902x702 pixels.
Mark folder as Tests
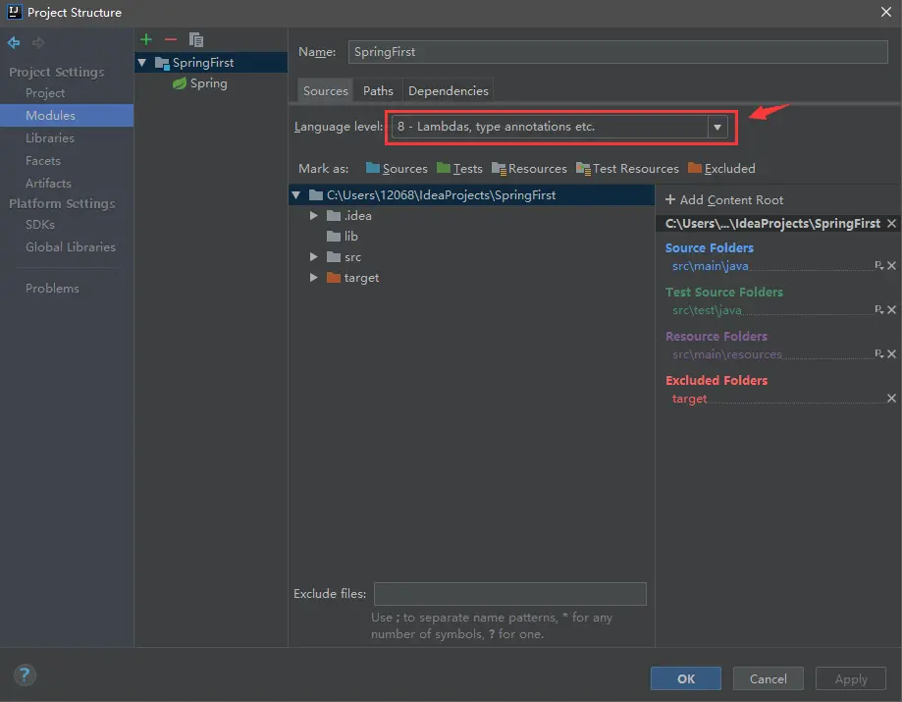tap(459, 169)
